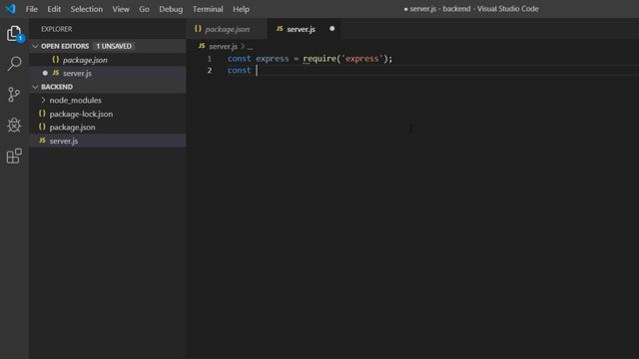Click the server.js breadcrumb
Screen dimensions: 639x359
click(223, 47)
